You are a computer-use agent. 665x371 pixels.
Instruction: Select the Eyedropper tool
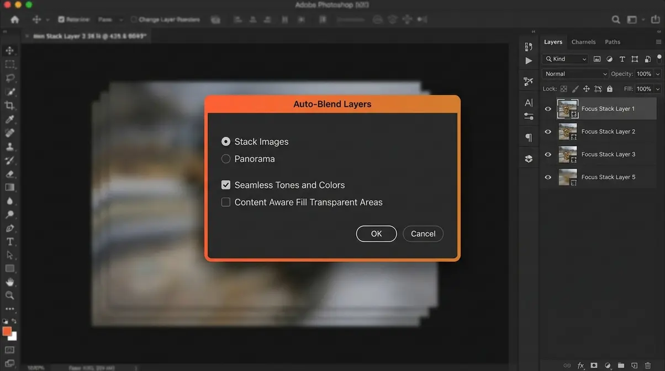click(9, 119)
